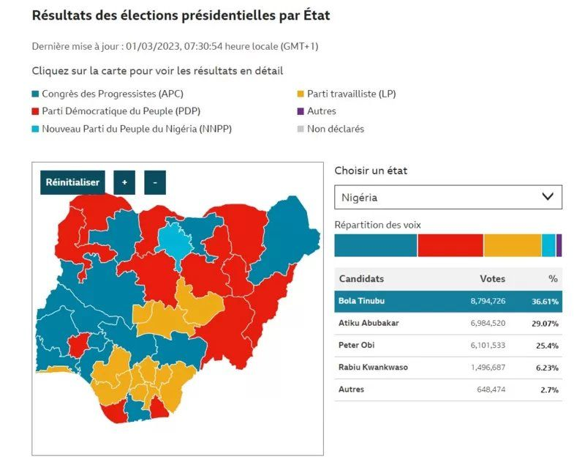Click the dropdown chevron arrow beside Nigéria

(x=547, y=197)
